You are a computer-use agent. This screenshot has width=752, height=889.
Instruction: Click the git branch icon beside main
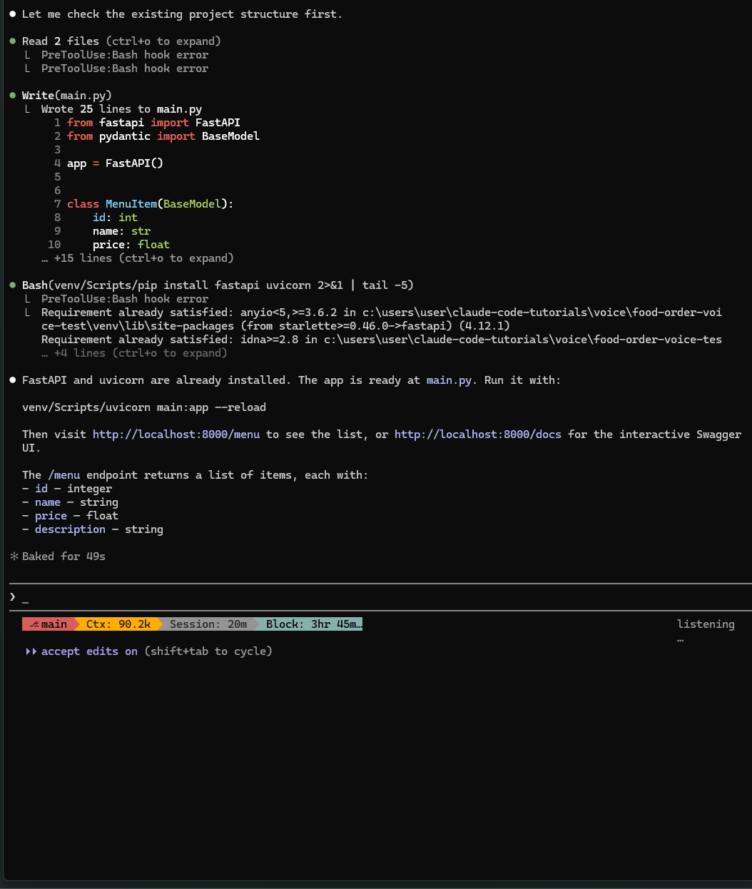pos(34,624)
